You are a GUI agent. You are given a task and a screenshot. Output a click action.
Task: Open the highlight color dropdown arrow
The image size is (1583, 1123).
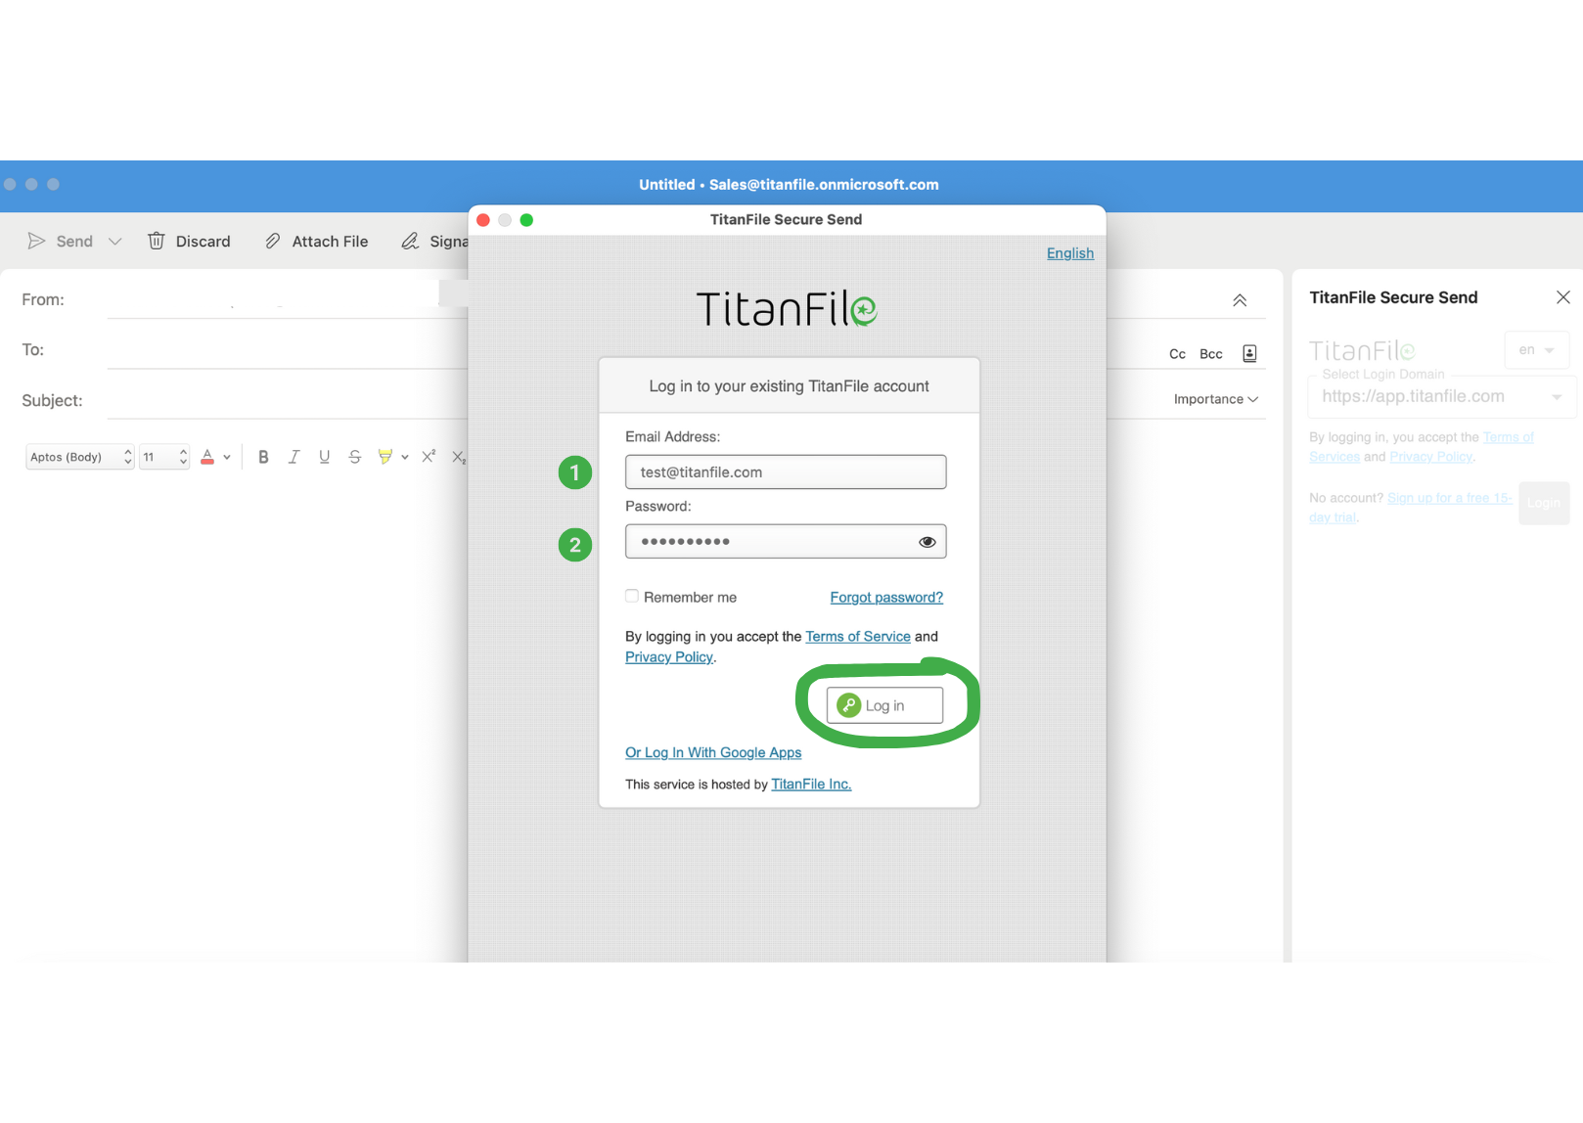point(405,457)
